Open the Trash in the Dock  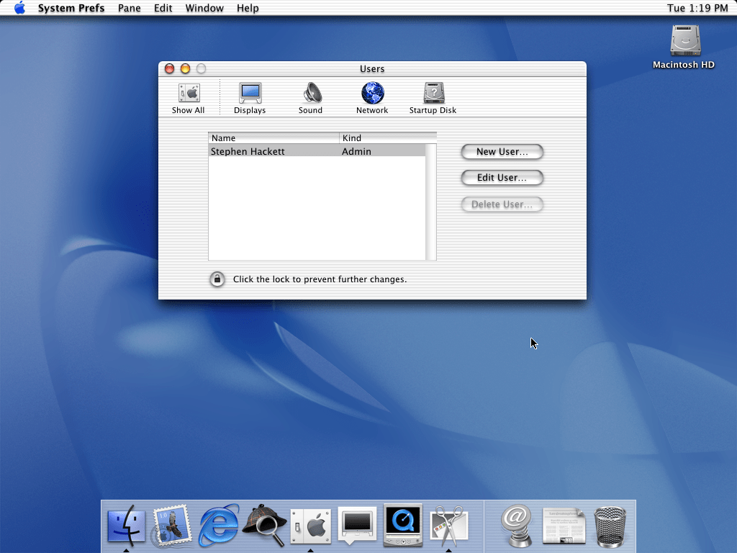click(x=610, y=526)
